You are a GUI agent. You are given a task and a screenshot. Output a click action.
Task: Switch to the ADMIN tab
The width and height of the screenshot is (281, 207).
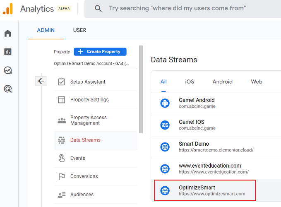pos(46,30)
